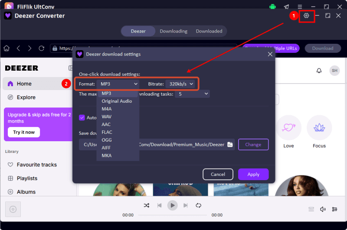Open Deezer Converter settings gear
The image size is (347, 230).
pos(306,16)
